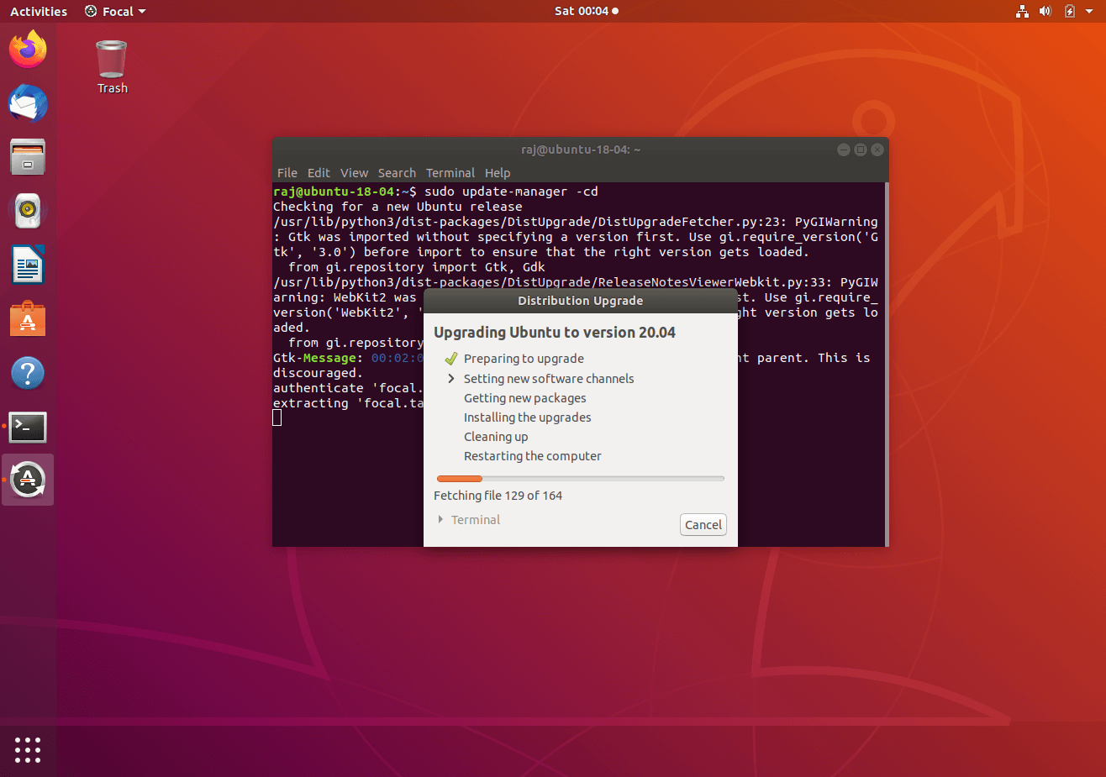Viewport: 1106px width, 777px height.
Task: Click the terminal scrollbar
Action: (885, 364)
